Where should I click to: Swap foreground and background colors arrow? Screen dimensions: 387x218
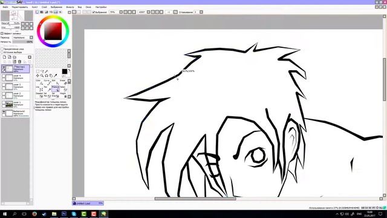point(69,70)
